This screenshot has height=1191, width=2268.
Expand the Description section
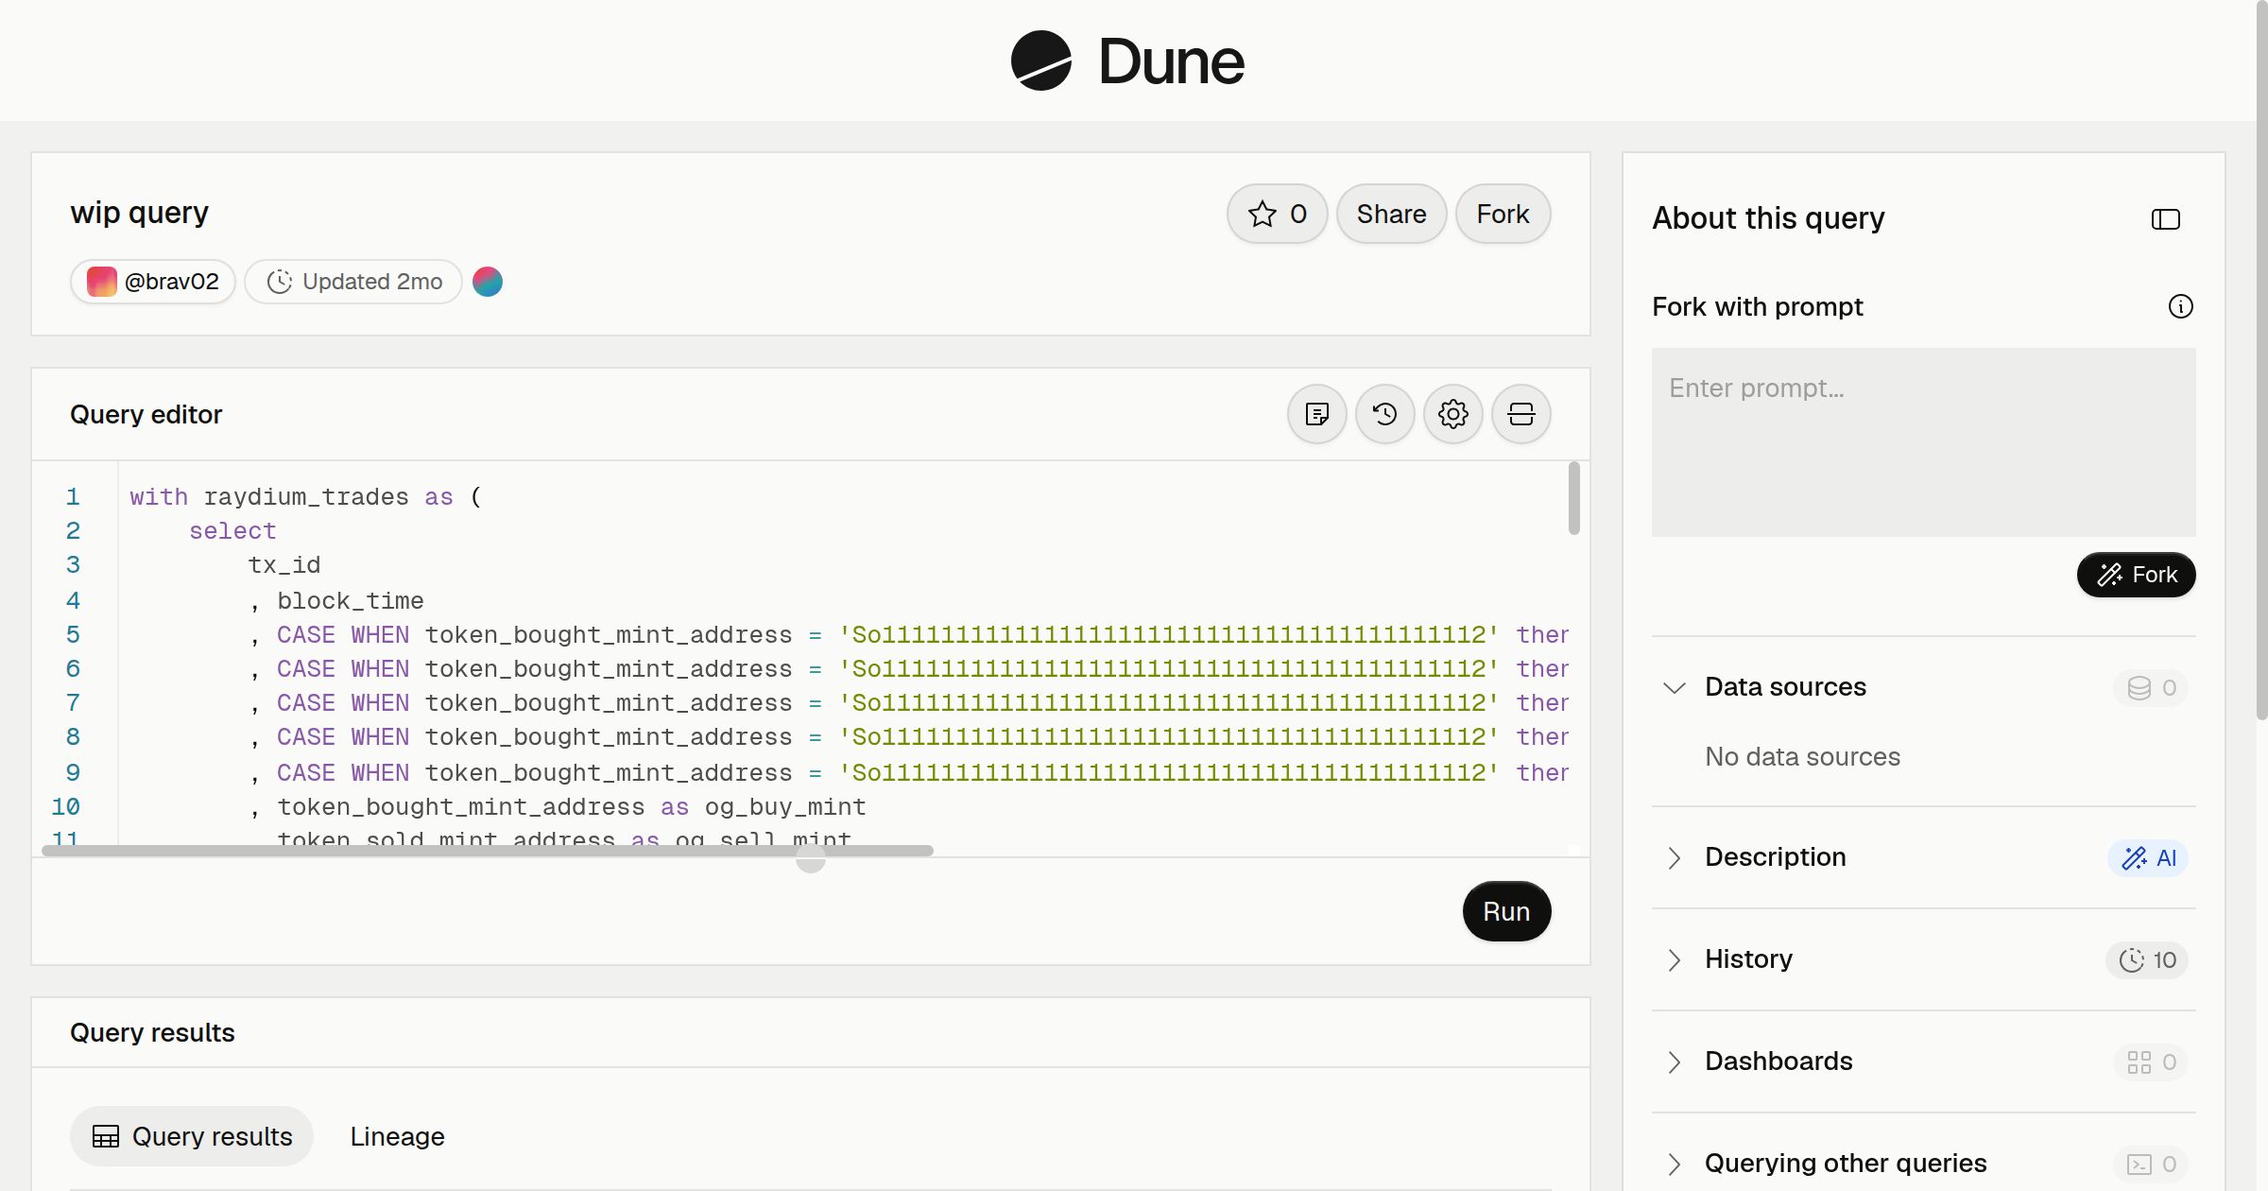(x=1674, y=857)
